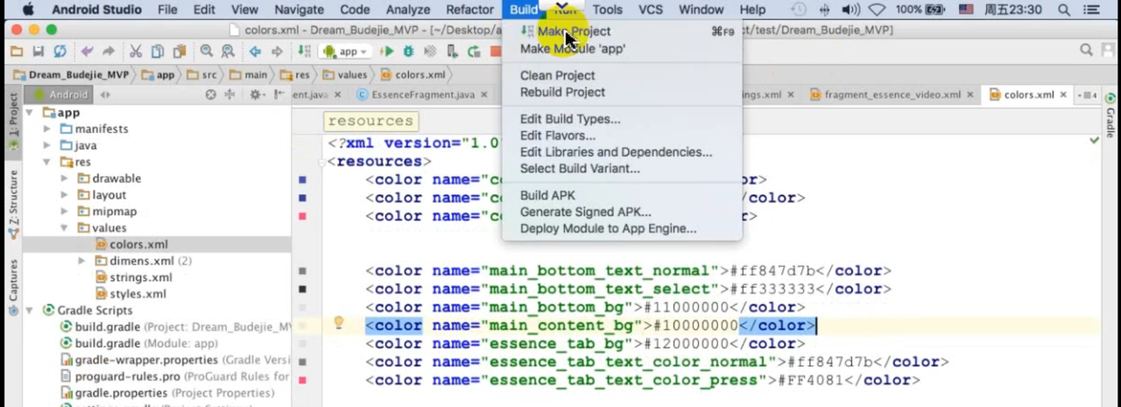1121x407 pixels.
Task: Choose Clean Project from Build menu
Action: pos(557,75)
